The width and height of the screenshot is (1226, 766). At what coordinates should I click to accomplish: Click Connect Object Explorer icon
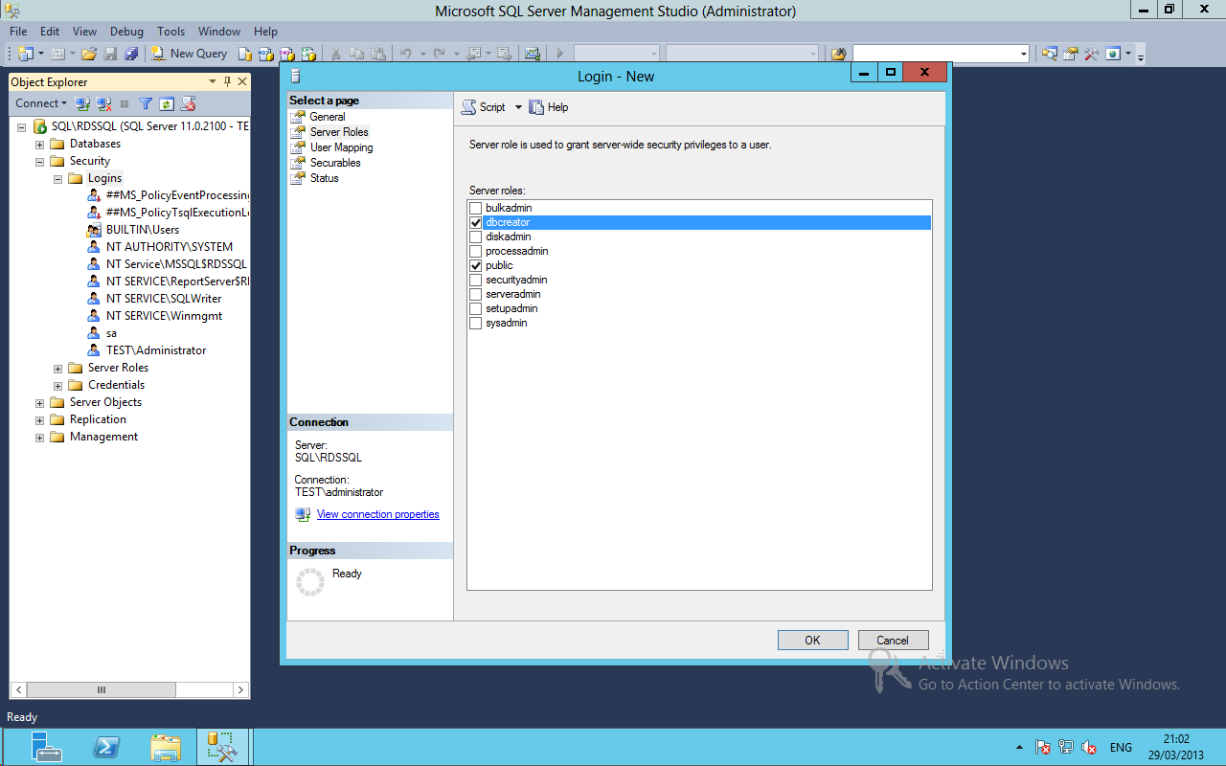pyautogui.click(x=83, y=103)
